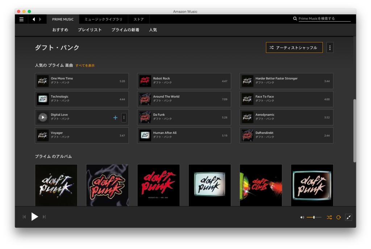The image size is (371, 249).
Task: Switch to the PRIME MUSIC tab
Action: click(63, 19)
